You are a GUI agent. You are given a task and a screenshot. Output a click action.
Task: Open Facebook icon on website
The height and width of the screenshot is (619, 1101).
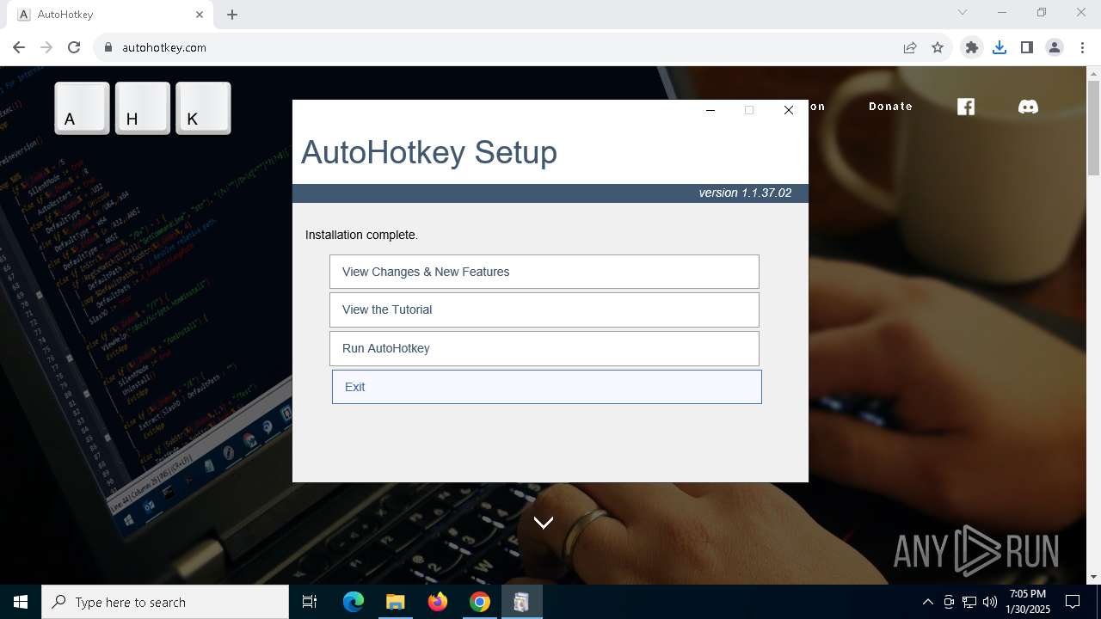(x=966, y=107)
